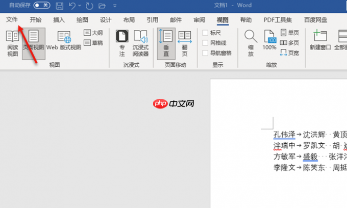
Task: Click the name 方敏军 in document
Action: tap(284, 157)
